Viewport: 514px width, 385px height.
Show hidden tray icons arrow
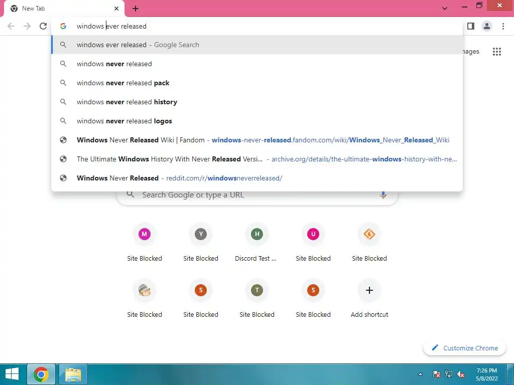(420, 374)
